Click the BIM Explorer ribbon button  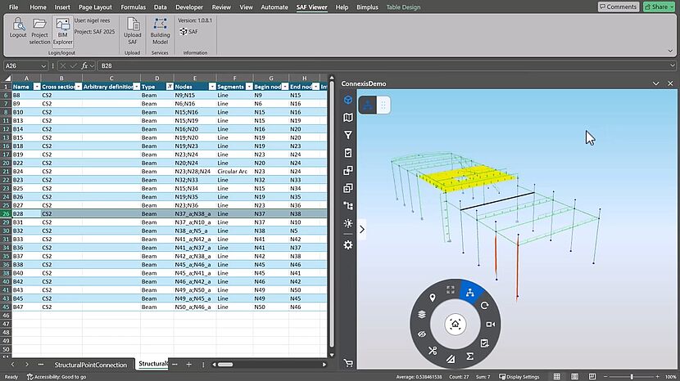click(63, 31)
